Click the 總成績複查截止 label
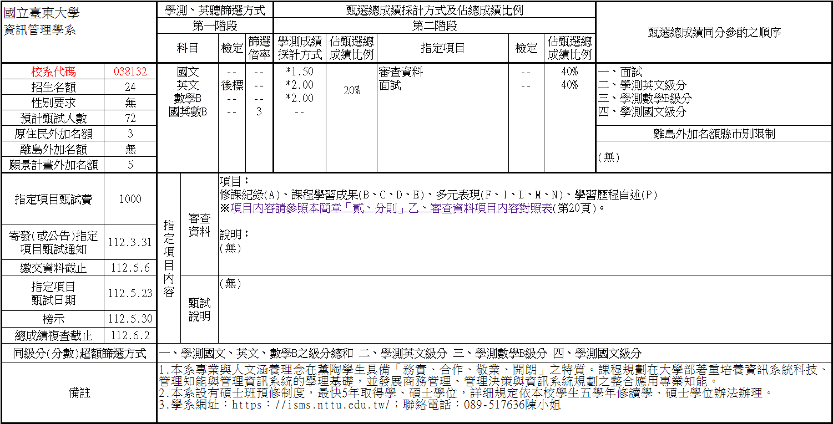This screenshot has height=424, width=833. tap(53, 335)
